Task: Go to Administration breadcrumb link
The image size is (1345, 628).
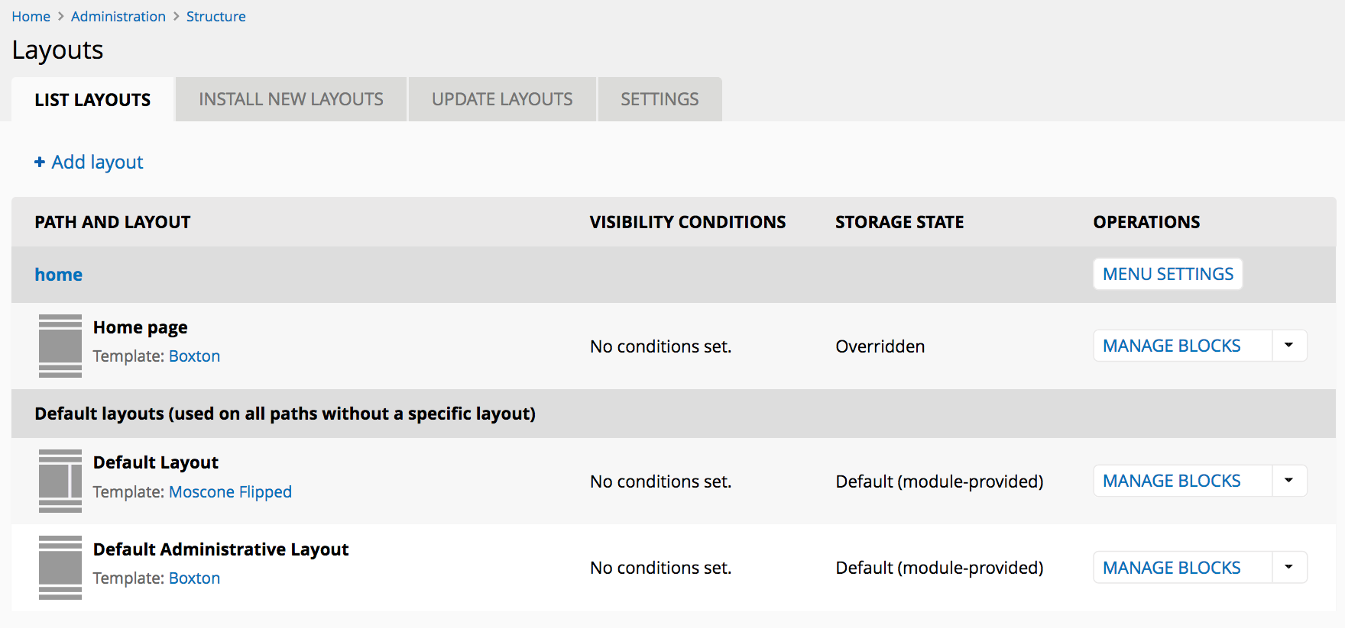Action: pyautogui.click(x=118, y=17)
